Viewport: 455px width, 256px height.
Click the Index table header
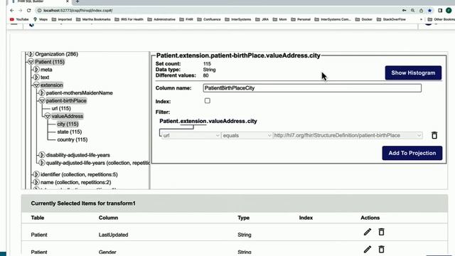[x=306, y=218]
